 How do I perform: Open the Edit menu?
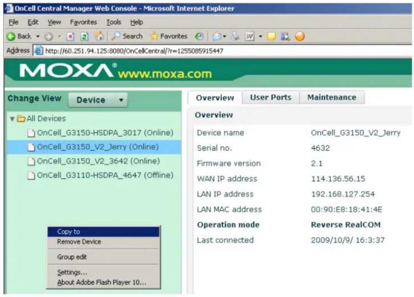point(33,22)
